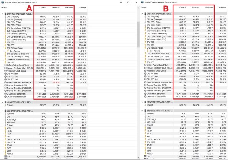Click HWiNFO64 app icon in left title bar

2,2
